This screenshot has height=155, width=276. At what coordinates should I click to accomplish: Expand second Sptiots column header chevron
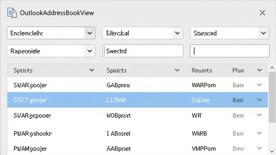(x=177, y=70)
